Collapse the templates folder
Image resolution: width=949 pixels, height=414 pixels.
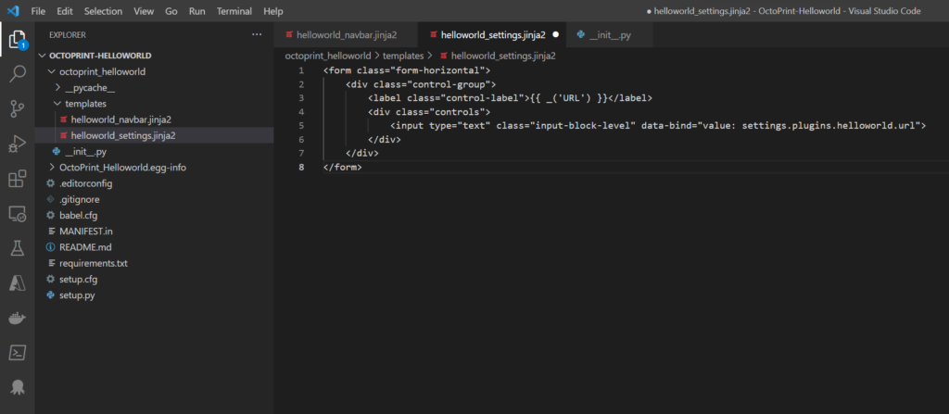[57, 104]
